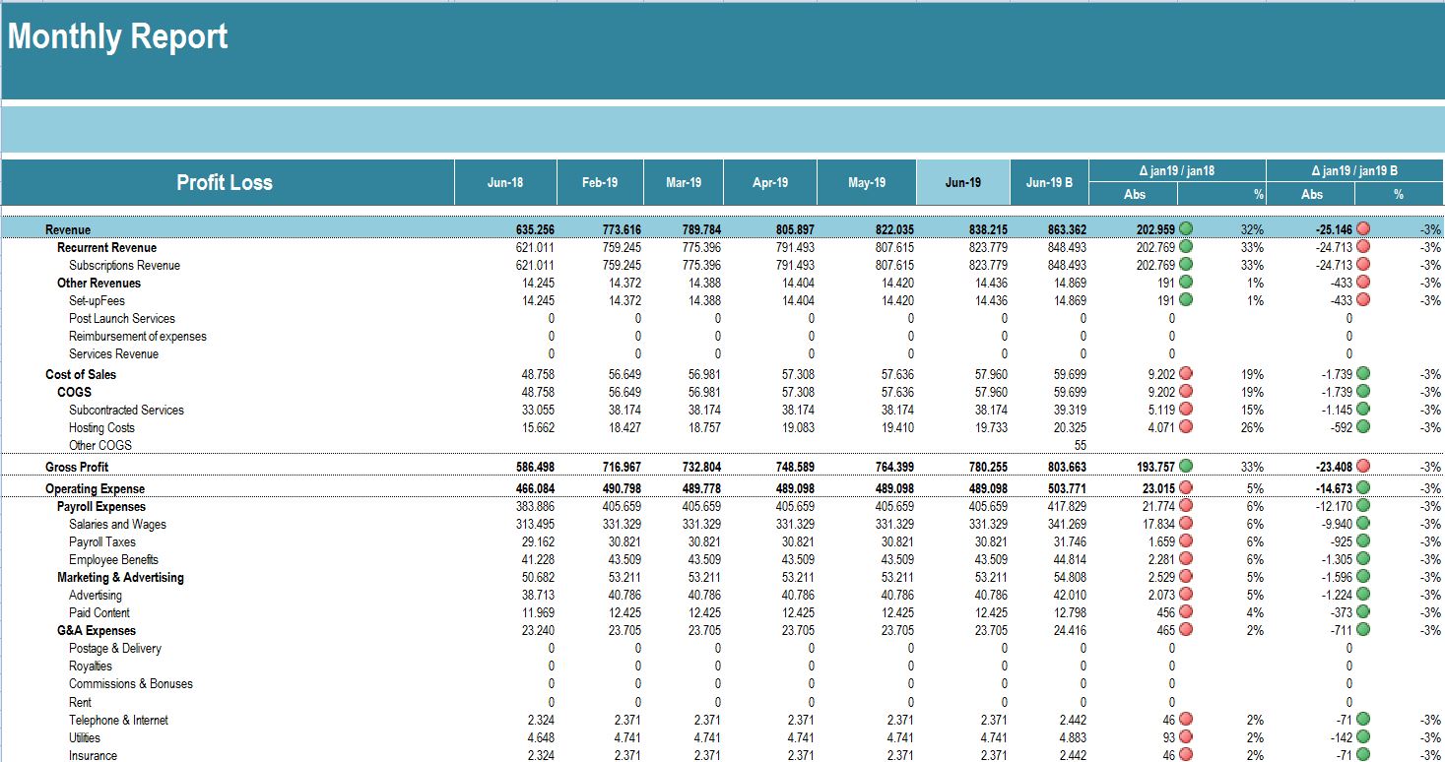Click the value 55 in Other COGS row
1445x762 pixels.
click(1081, 445)
